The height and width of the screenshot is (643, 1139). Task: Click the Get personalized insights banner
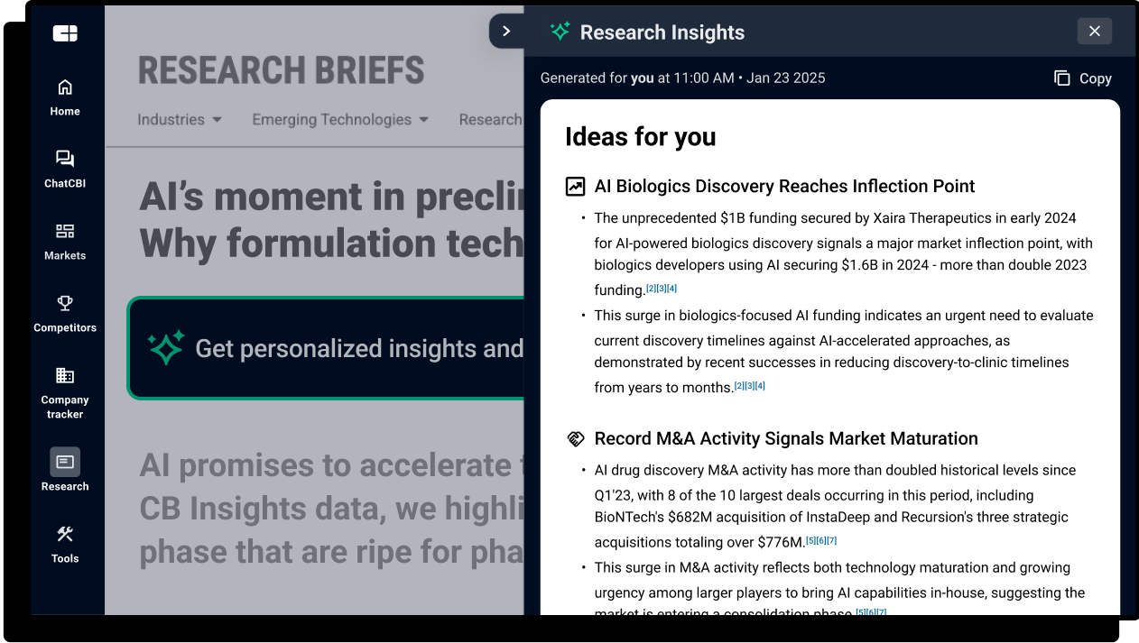(327, 348)
